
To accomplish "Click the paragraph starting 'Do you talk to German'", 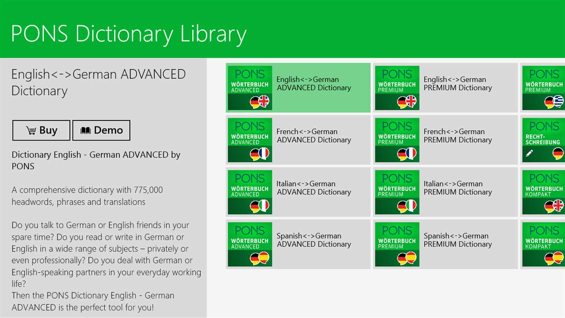I will 106,254.
